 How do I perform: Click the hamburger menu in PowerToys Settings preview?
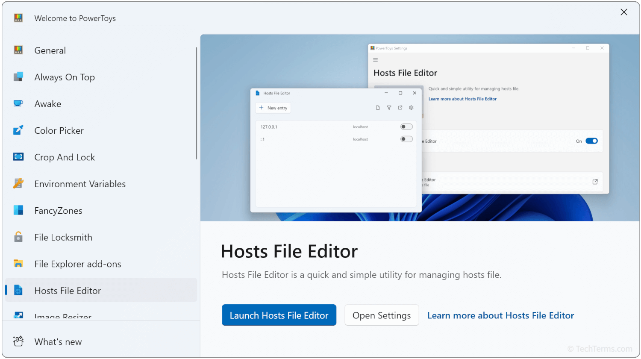coord(376,60)
